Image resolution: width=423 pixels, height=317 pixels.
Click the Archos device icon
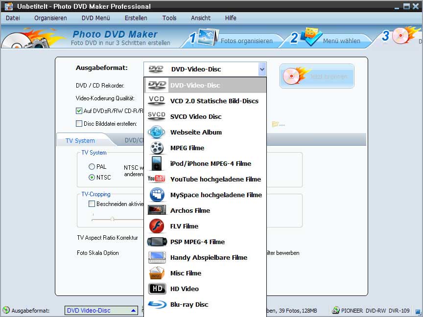click(157, 210)
